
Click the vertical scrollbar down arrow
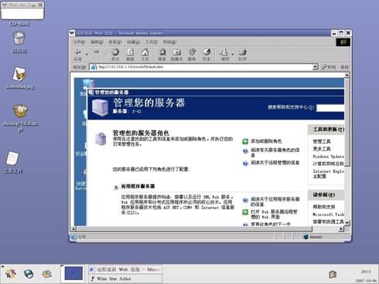click(x=347, y=222)
